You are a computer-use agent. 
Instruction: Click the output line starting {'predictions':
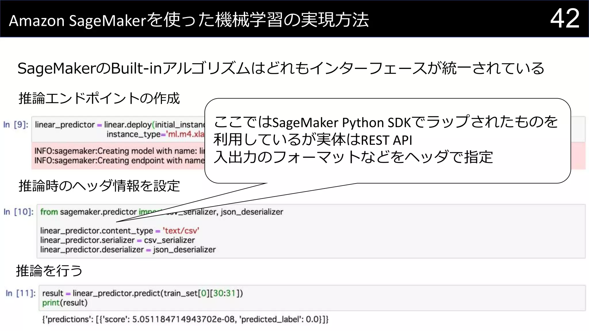tap(185, 319)
